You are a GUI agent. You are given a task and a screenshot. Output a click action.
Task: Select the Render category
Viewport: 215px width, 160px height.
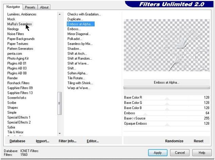pos(13,78)
